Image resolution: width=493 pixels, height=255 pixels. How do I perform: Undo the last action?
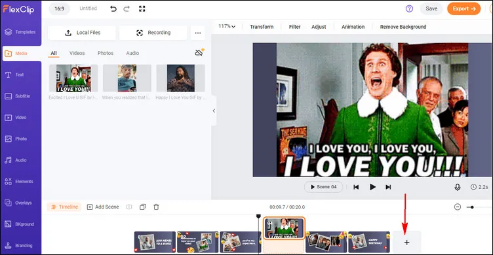(113, 8)
